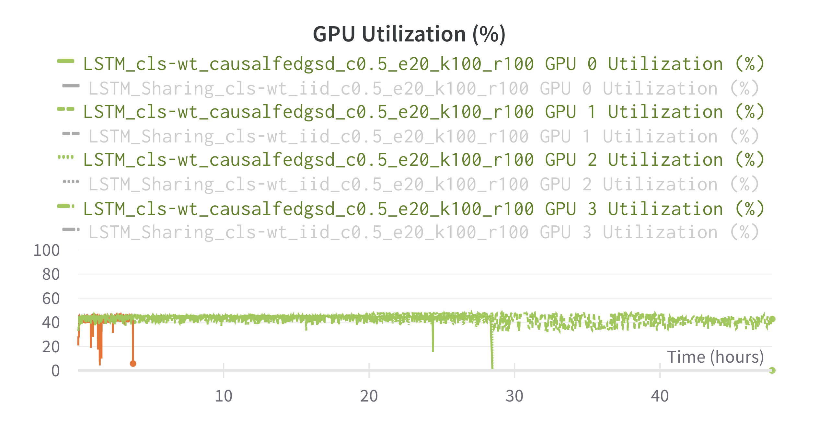Click the solid green GPU 0 legend line swatch

65,61
